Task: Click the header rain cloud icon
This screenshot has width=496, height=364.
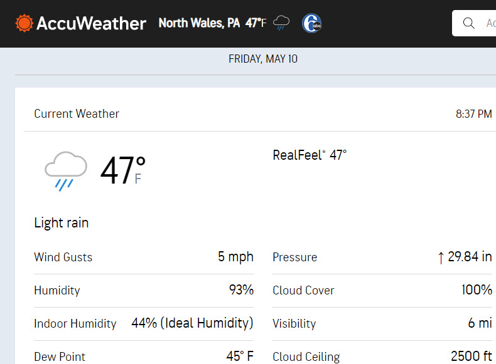Action: (281, 23)
